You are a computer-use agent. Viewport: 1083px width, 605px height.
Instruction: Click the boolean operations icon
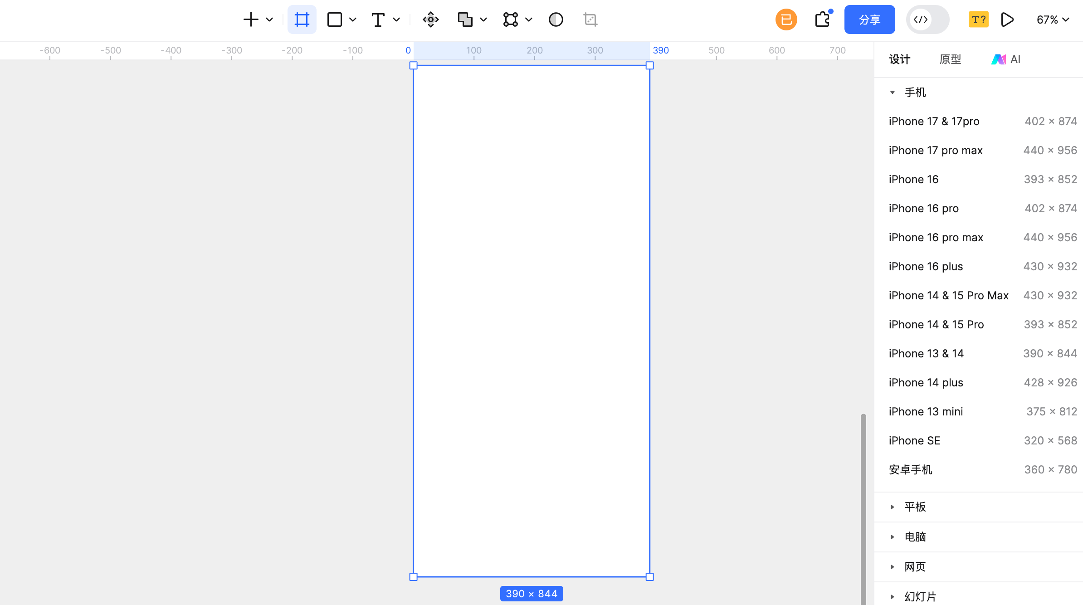pyautogui.click(x=465, y=20)
